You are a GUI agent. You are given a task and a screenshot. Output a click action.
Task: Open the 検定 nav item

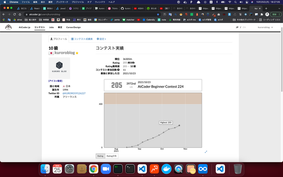pos(60,27)
